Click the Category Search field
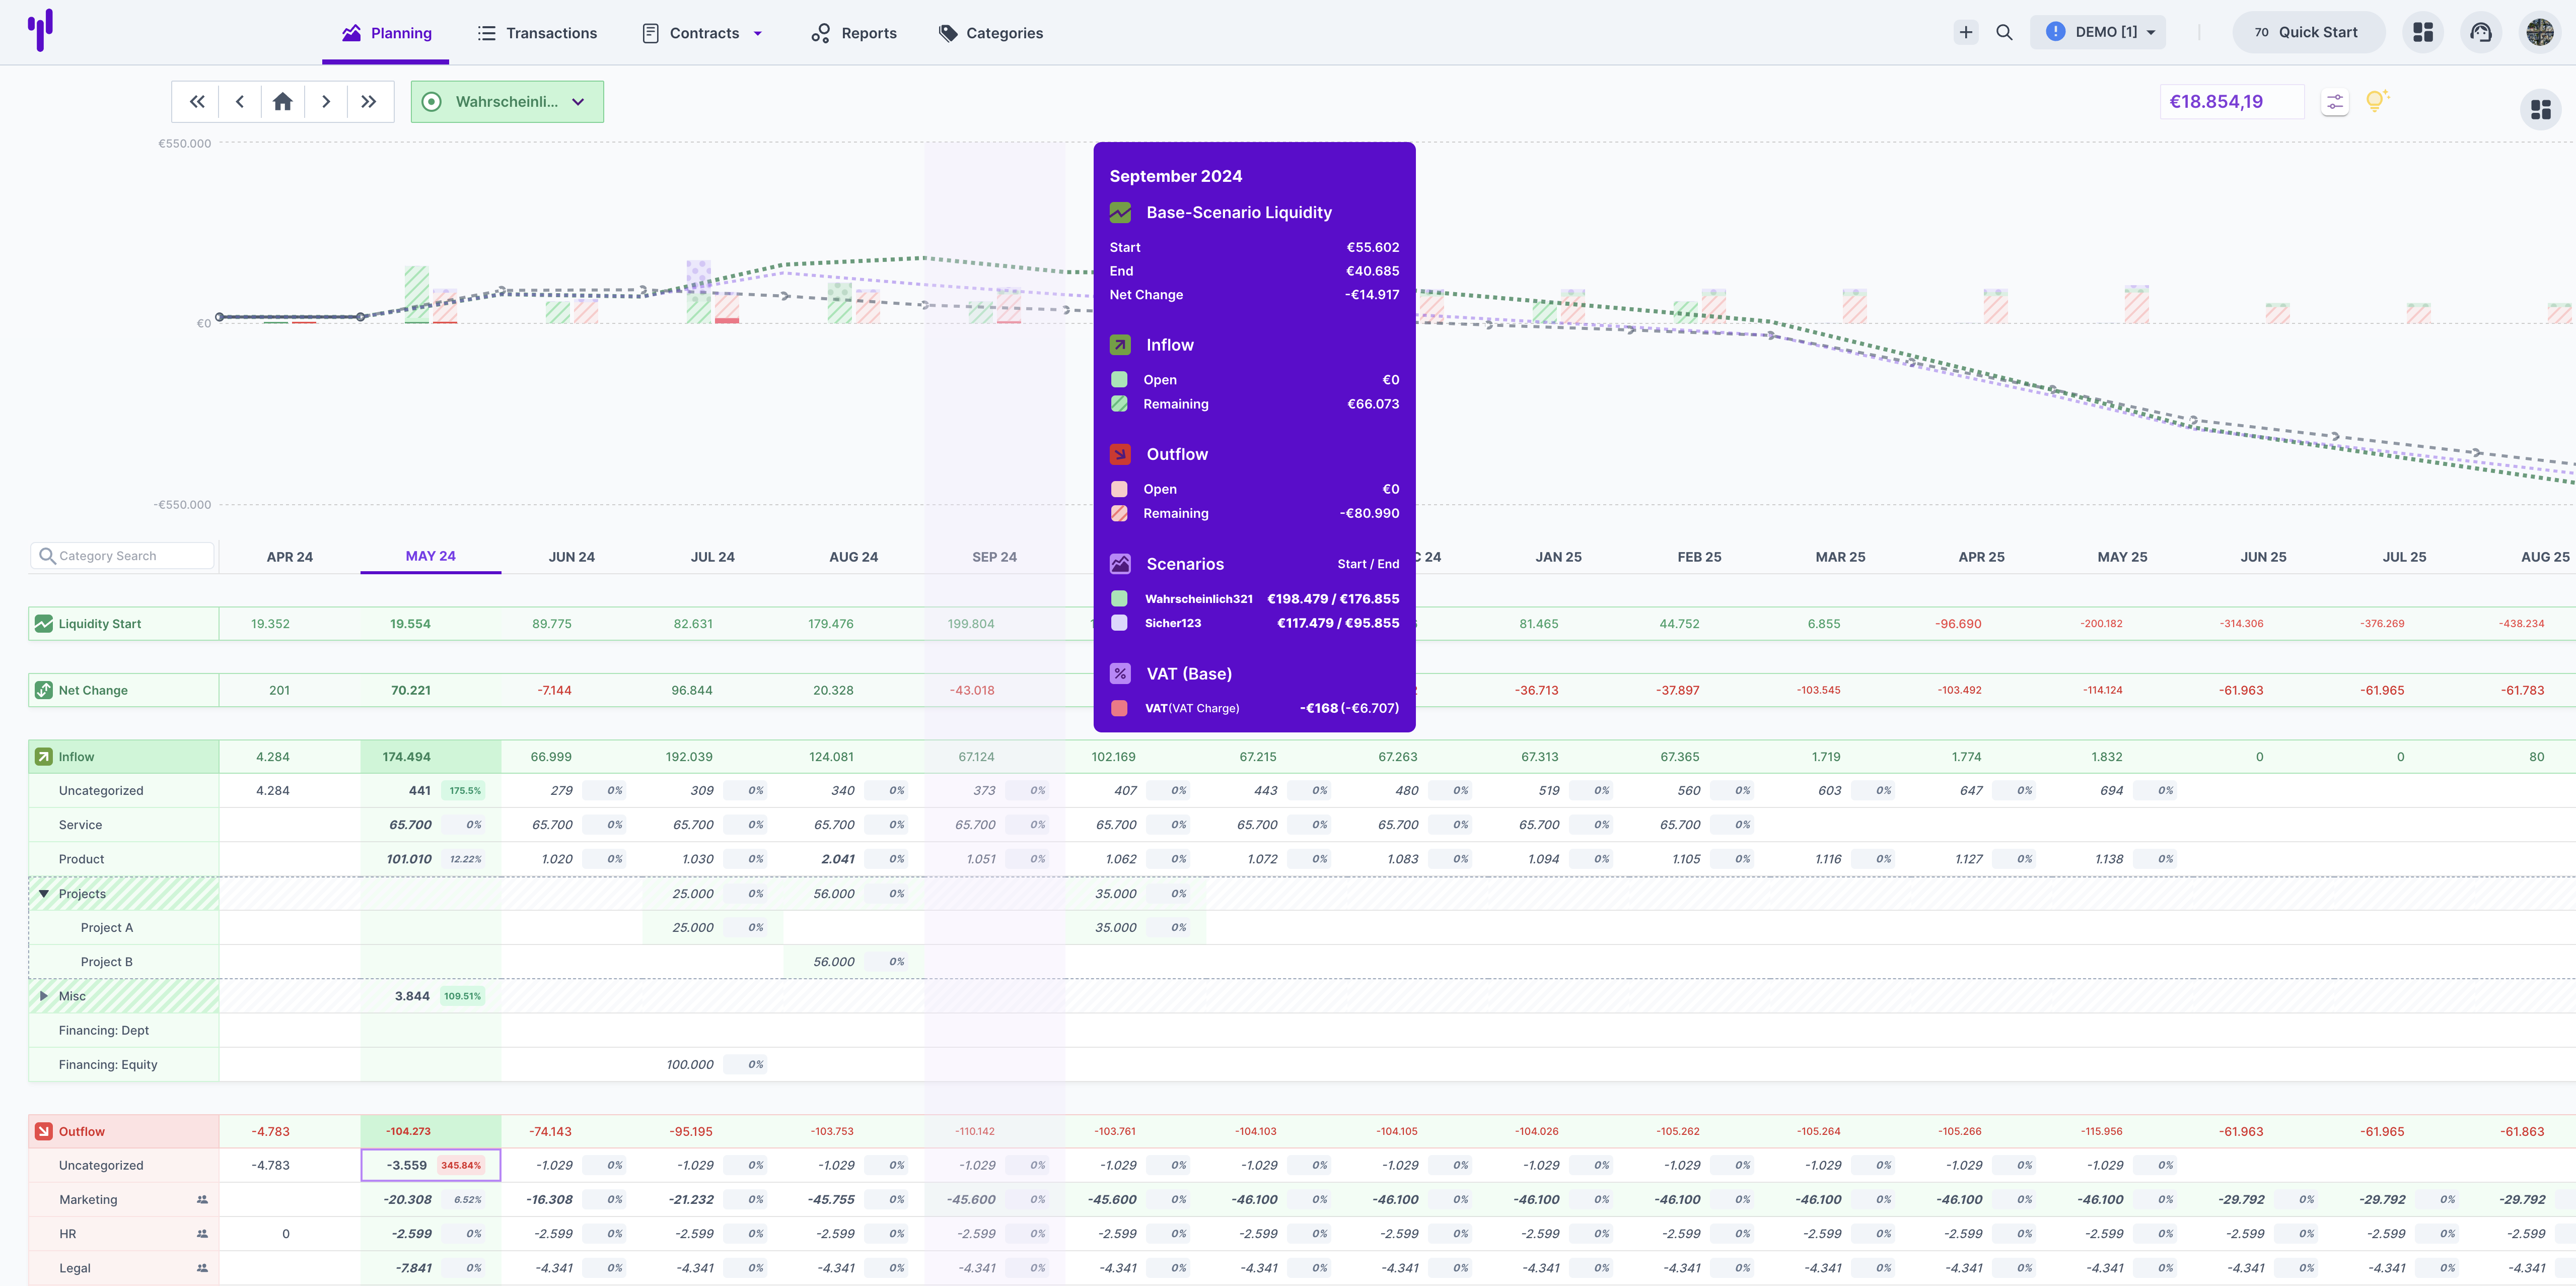This screenshot has height=1286, width=2576. pyautogui.click(x=122, y=556)
